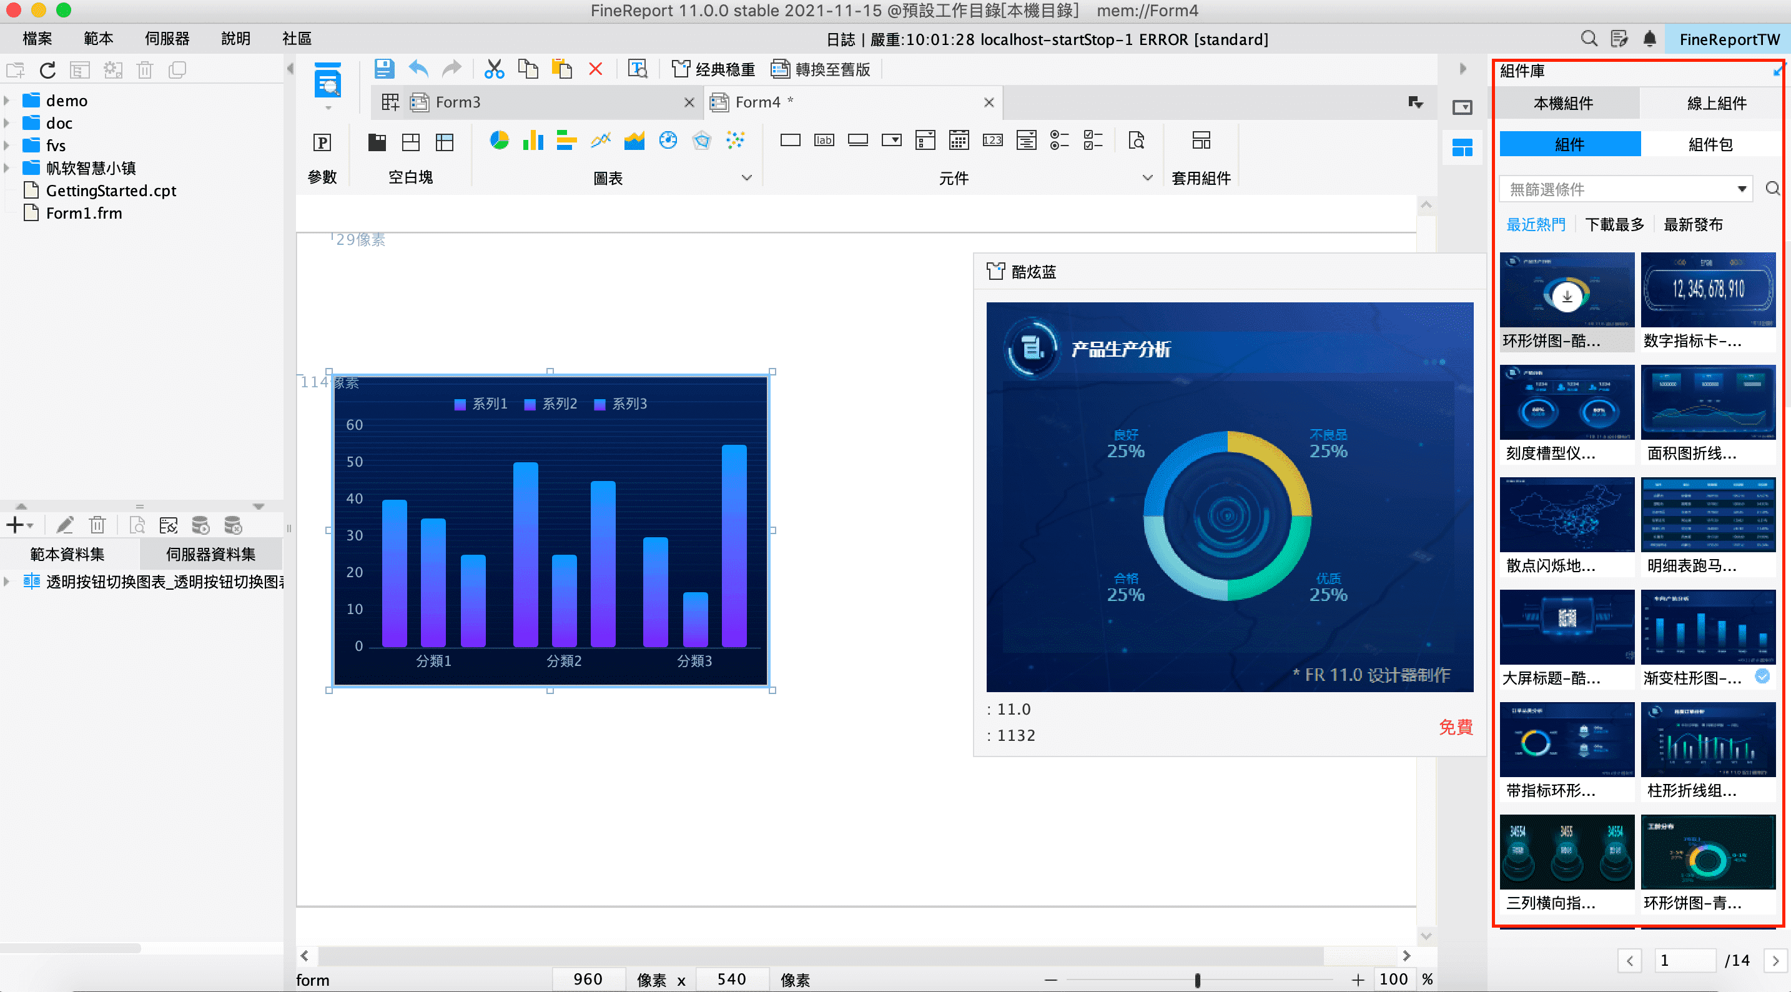Click the zoom slider handle
Image resolution: width=1791 pixels, height=992 pixels.
pyautogui.click(x=1196, y=980)
